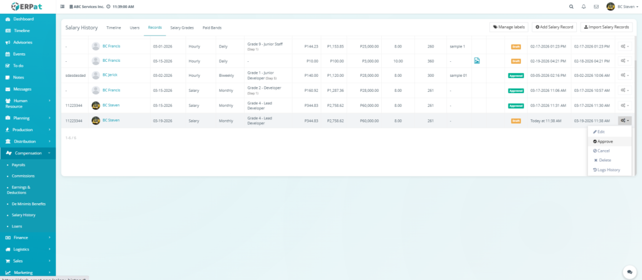The image size is (642, 280).
Task: Switch to the Salary Grades tab
Action: (182, 27)
